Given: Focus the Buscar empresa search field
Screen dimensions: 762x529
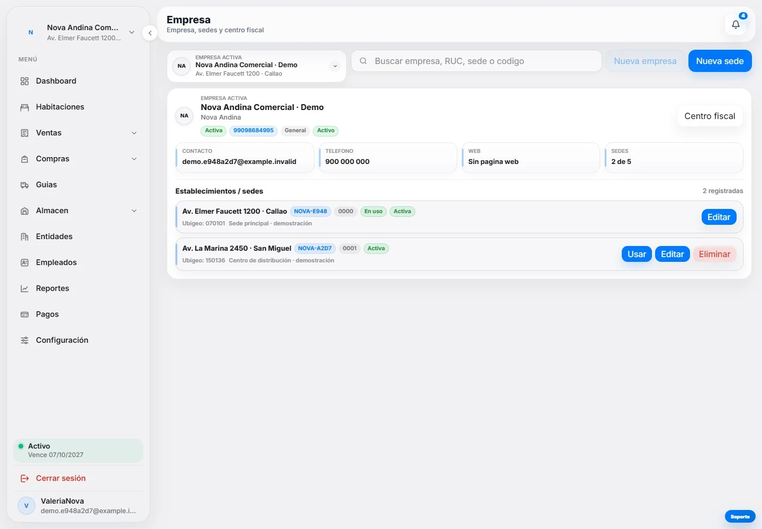Looking at the screenshot, I should [x=476, y=61].
